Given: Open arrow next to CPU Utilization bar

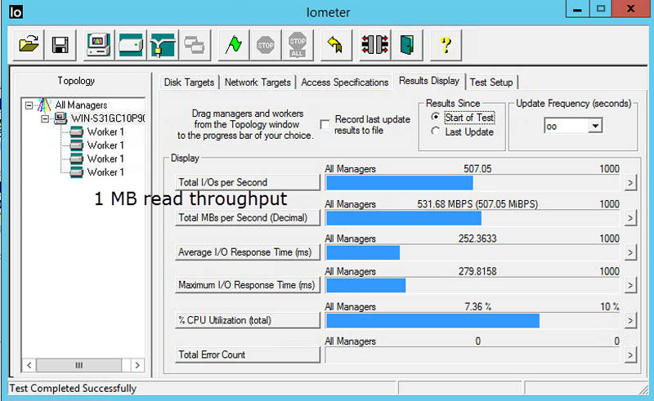Looking at the screenshot, I should [630, 320].
